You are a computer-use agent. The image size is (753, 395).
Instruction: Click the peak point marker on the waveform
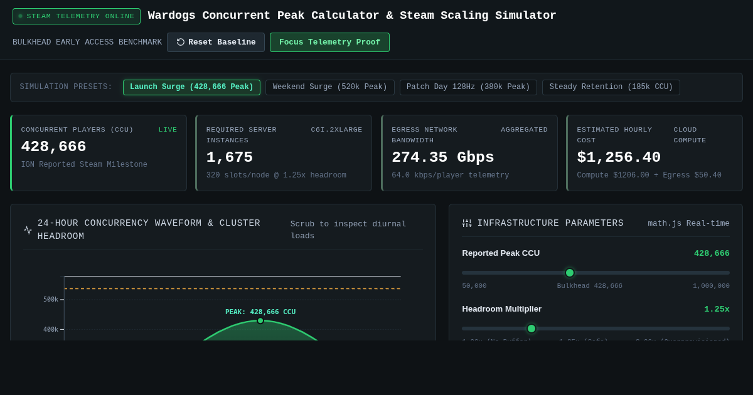coord(260,320)
